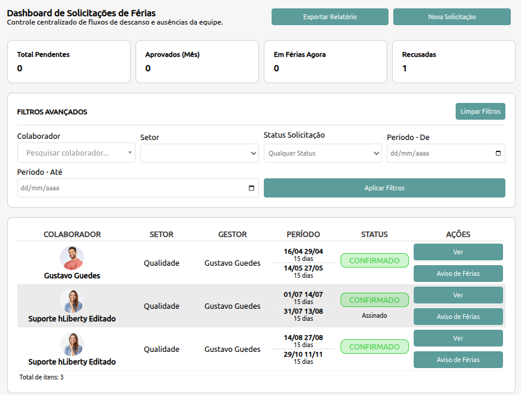Open Aviso de Férias for Gustavo Guedes
The image size is (521, 395).
pyautogui.click(x=458, y=274)
